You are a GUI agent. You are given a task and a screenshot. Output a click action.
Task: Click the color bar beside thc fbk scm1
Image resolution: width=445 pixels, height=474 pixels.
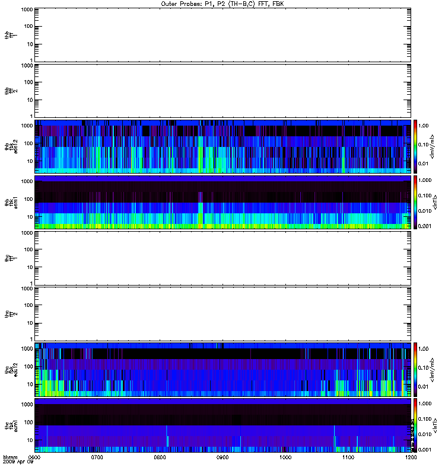(x=415, y=425)
